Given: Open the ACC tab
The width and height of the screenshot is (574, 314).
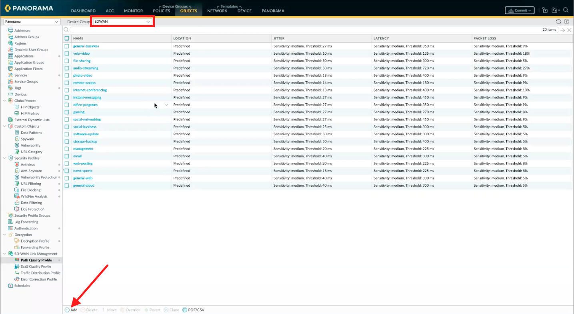Looking at the screenshot, I should [x=110, y=11].
